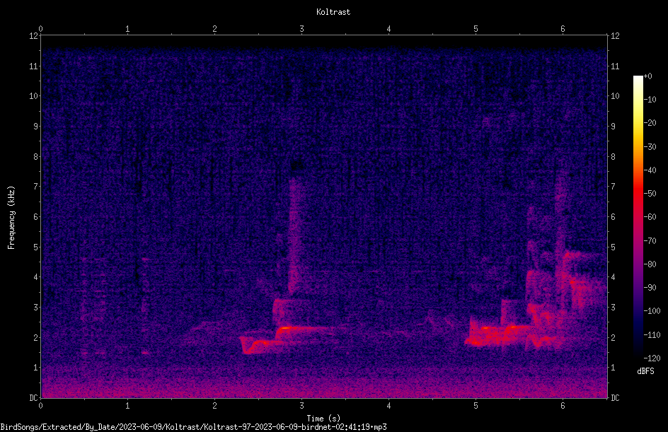Click the -30 colorbar value
The image size is (668, 432).
pyautogui.click(x=650, y=146)
